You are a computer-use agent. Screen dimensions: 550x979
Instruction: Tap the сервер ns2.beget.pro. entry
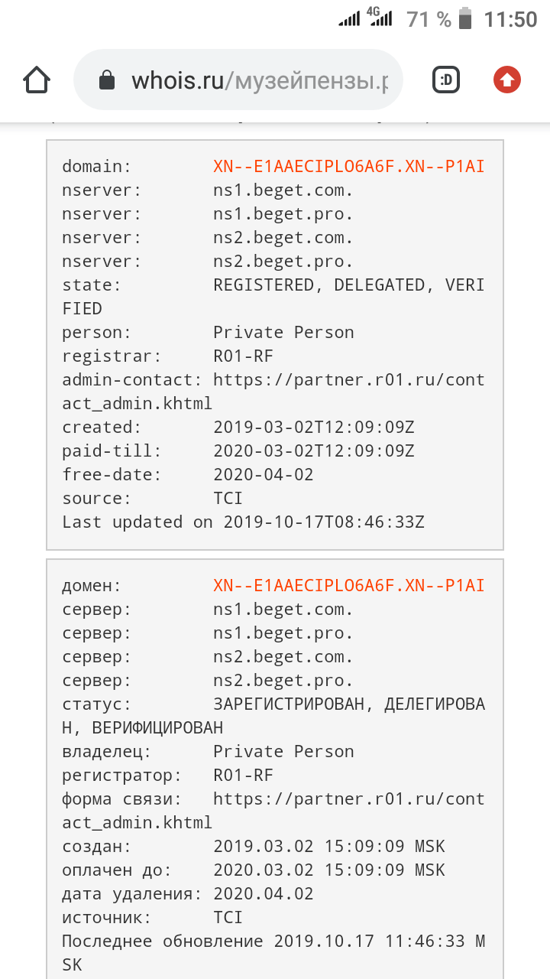point(283,681)
